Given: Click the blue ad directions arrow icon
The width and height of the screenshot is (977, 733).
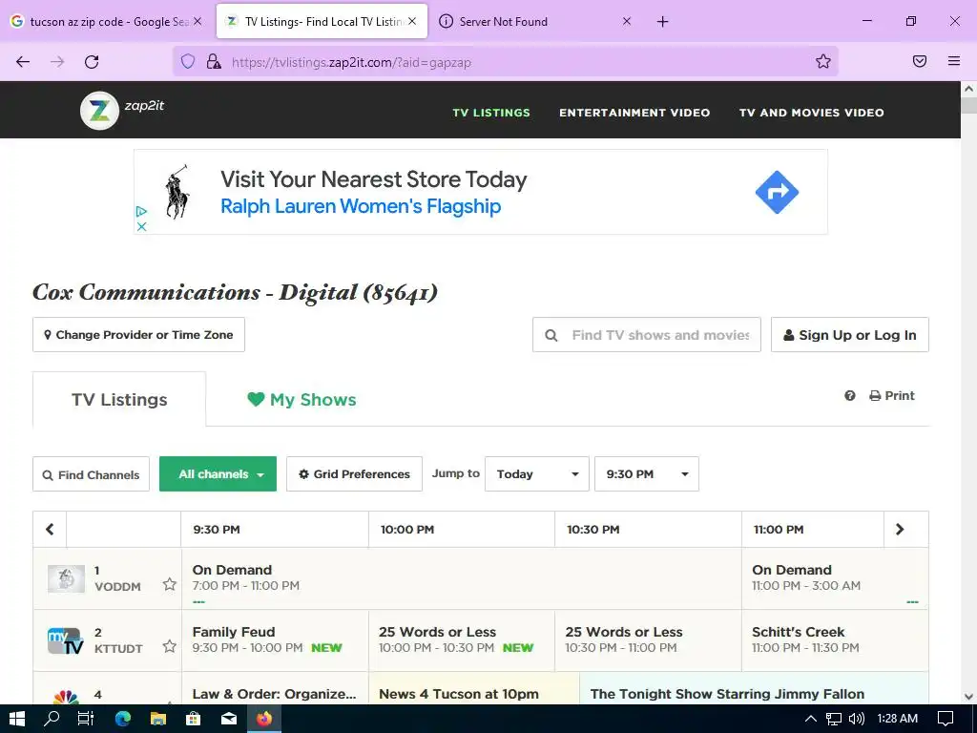Looking at the screenshot, I should (777, 192).
